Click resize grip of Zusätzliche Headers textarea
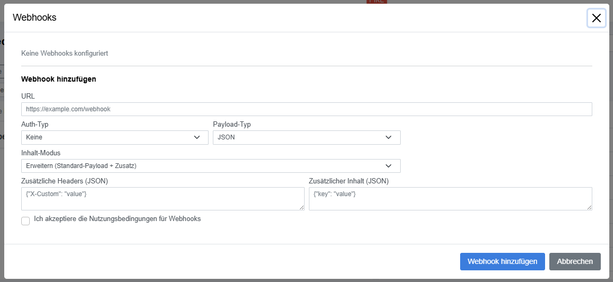The height and width of the screenshot is (282, 613). 302,208
